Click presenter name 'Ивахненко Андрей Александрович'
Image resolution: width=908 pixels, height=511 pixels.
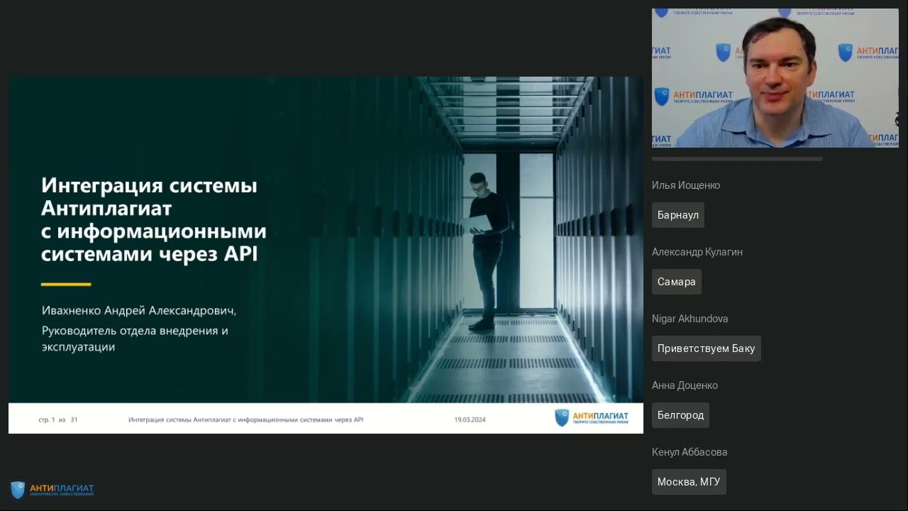138,311
